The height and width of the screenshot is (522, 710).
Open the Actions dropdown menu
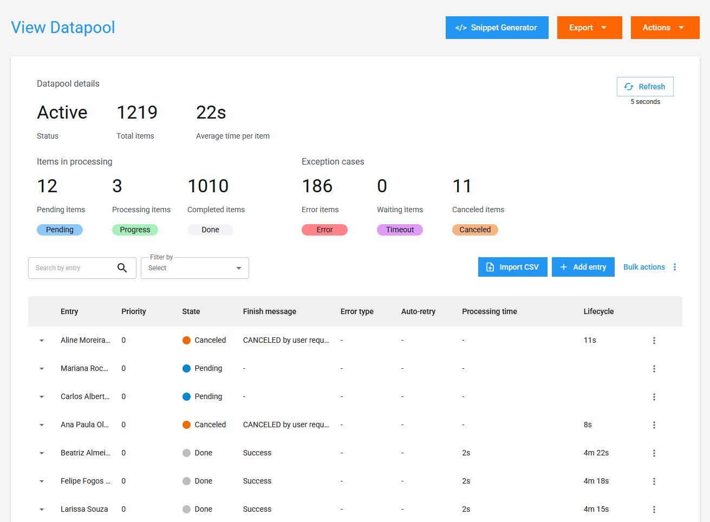[x=665, y=27]
